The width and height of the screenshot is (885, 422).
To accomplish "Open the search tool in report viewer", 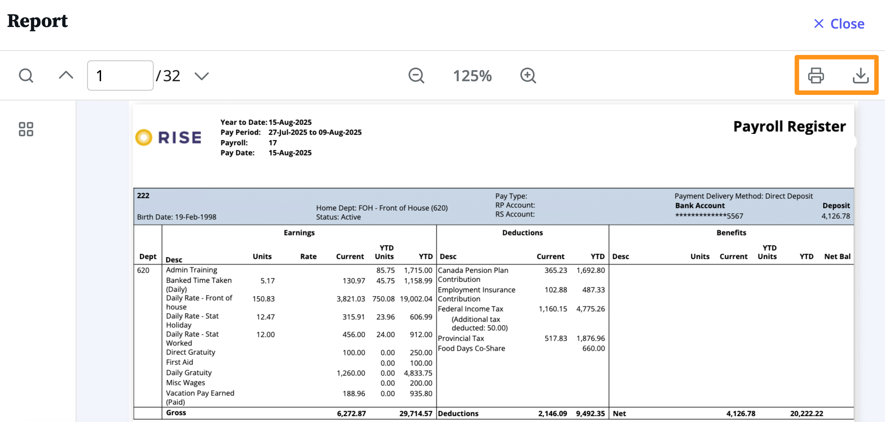I will pyautogui.click(x=26, y=76).
